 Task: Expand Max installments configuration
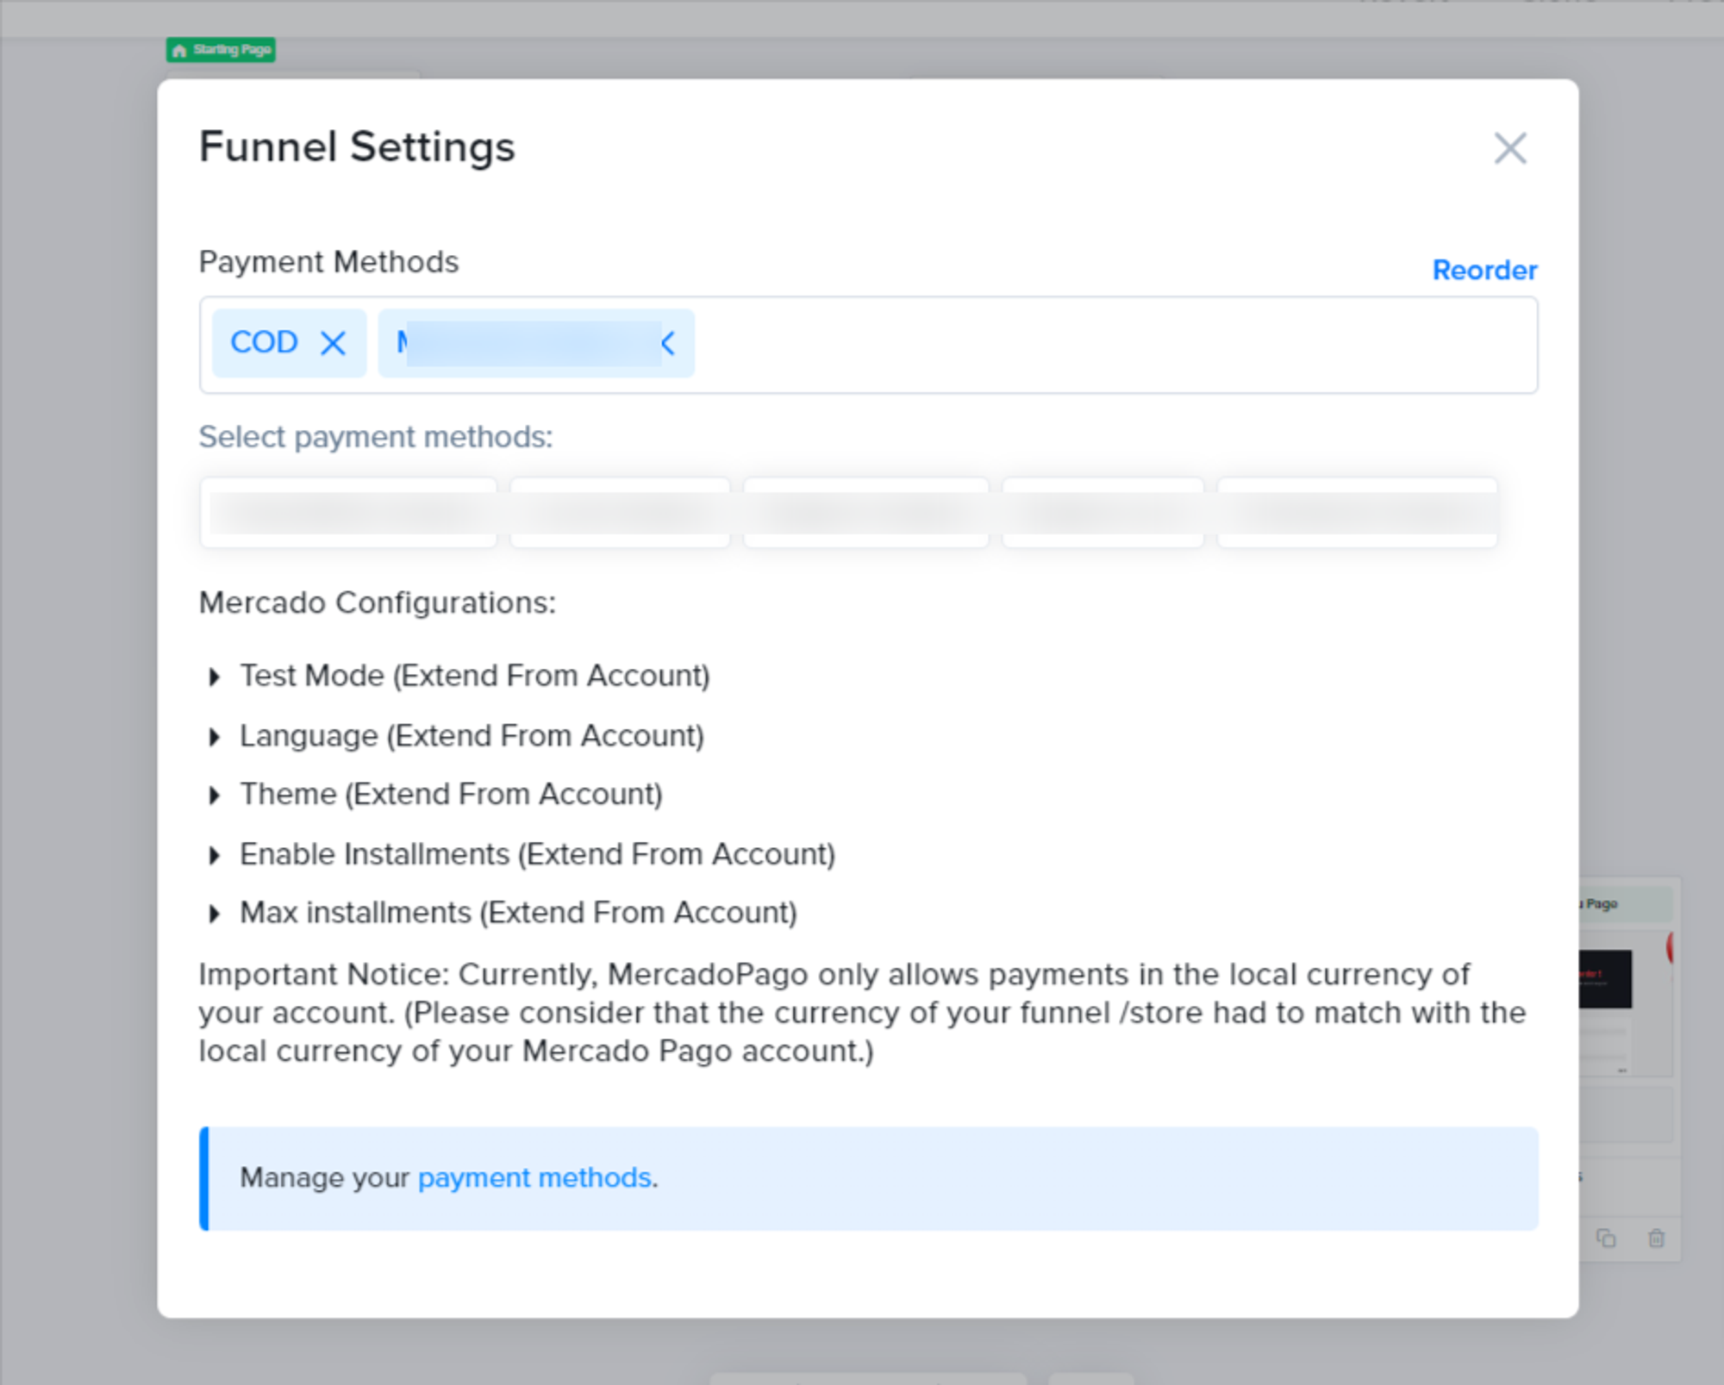pos(214,914)
